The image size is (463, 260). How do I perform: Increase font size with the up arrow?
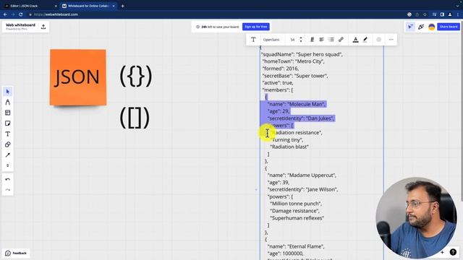301,38
